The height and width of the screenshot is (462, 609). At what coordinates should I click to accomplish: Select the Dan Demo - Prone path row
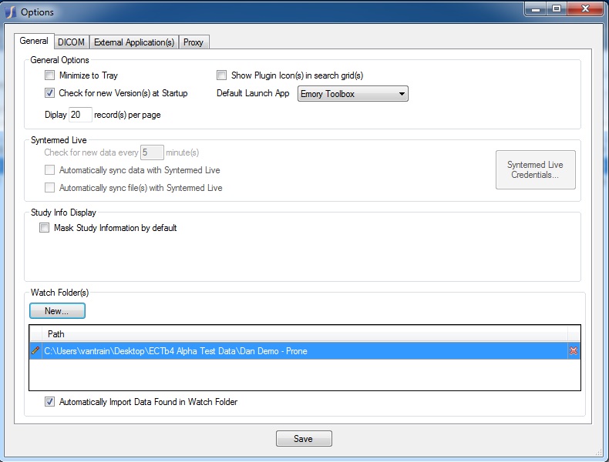305,350
